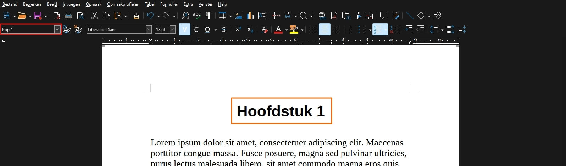Open Find and Replace tool
Viewport: 566px width, 166px height.
click(x=185, y=16)
